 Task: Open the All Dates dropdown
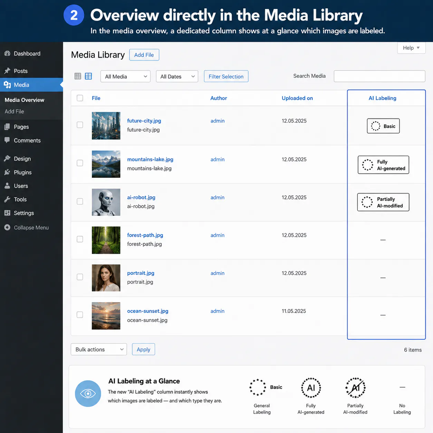tap(177, 76)
